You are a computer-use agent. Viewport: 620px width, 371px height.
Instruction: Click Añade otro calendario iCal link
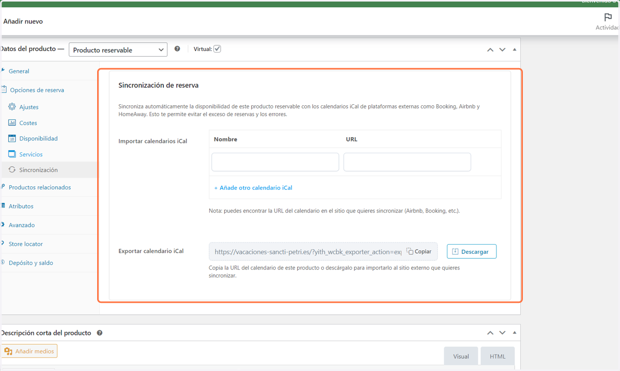pyautogui.click(x=253, y=188)
